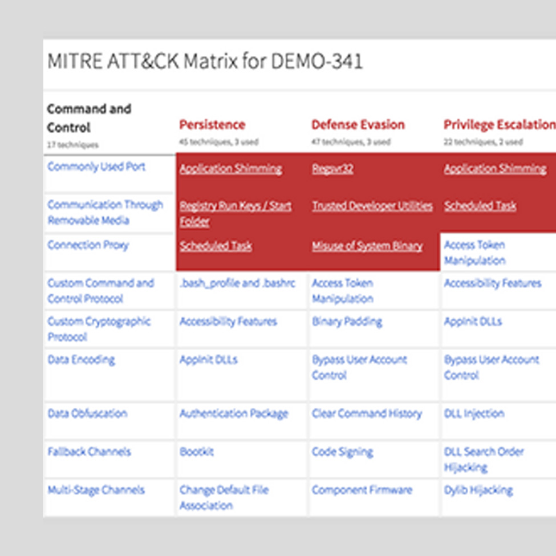Viewport: 556px width, 556px height.
Task: Select Binary Padding under Defense Evasion
Action: (347, 322)
